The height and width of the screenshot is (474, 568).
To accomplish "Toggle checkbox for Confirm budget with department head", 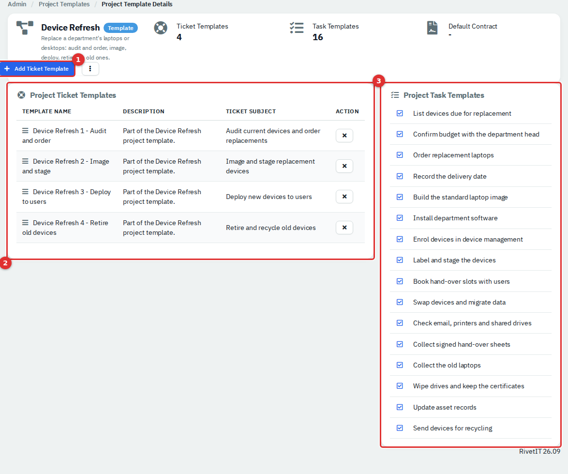I will 400,134.
